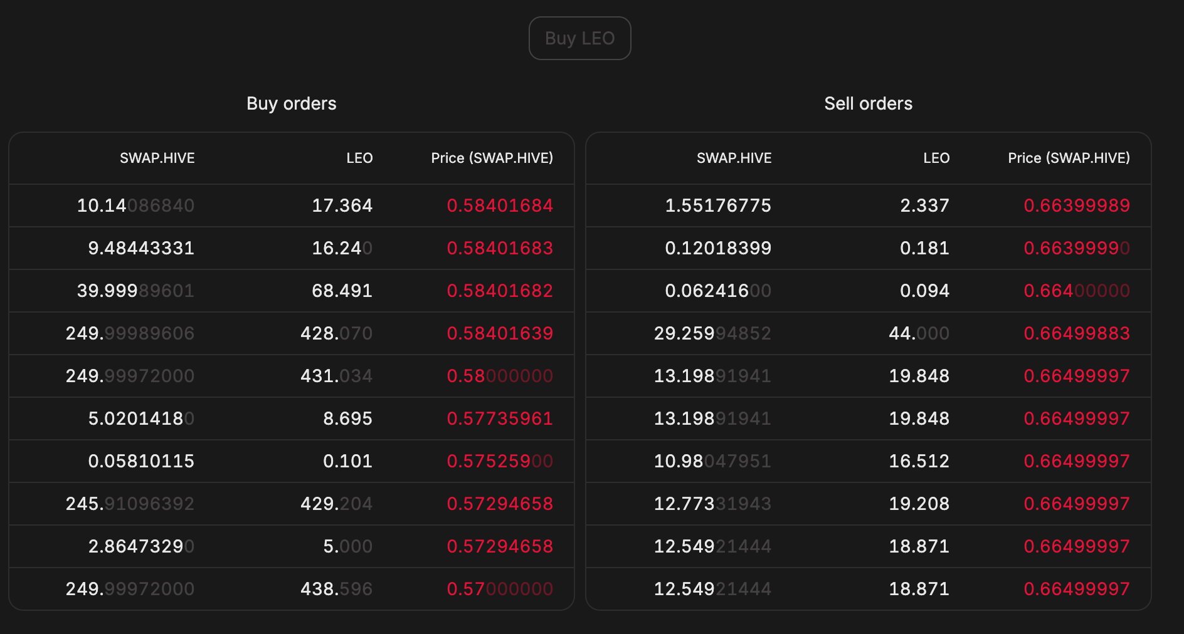Select sell order priced at 0.66399989
This screenshot has width=1184, height=634.
pyautogui.click(x=1076, y=205)
